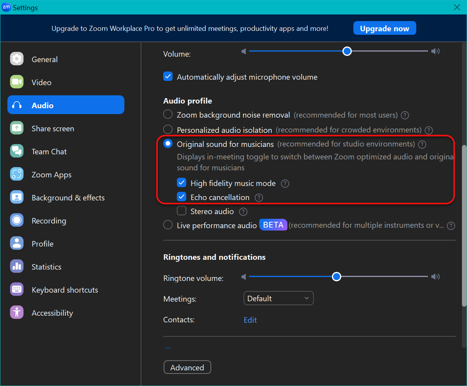
Task: Switch to the Accessibility settings tab
Action: click(x=52, y=313)
